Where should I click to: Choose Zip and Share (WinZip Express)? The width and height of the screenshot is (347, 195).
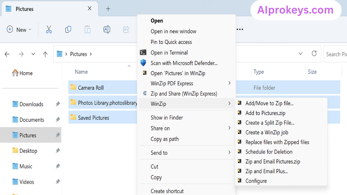[x=184, y=93]
